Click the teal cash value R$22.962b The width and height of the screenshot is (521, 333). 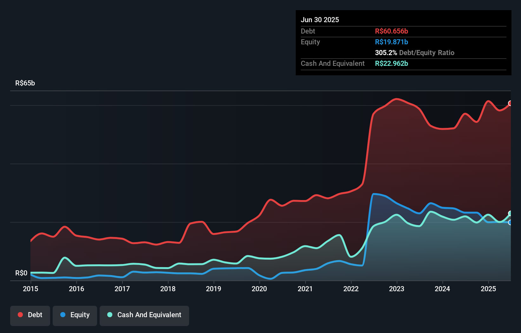pos(392,63)
